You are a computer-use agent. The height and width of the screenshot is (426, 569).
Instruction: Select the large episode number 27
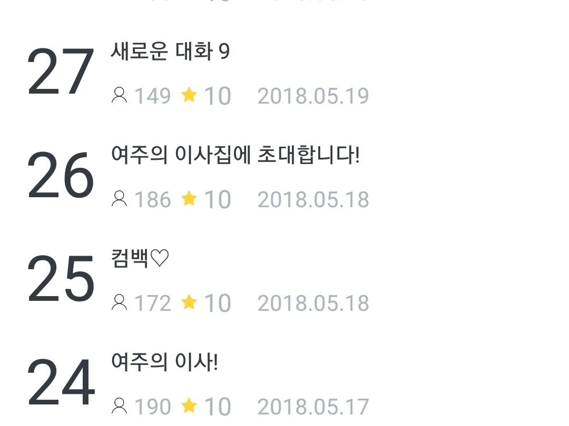[x=61, y=73]
